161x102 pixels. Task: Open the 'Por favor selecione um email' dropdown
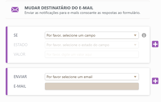coord(92,77)
